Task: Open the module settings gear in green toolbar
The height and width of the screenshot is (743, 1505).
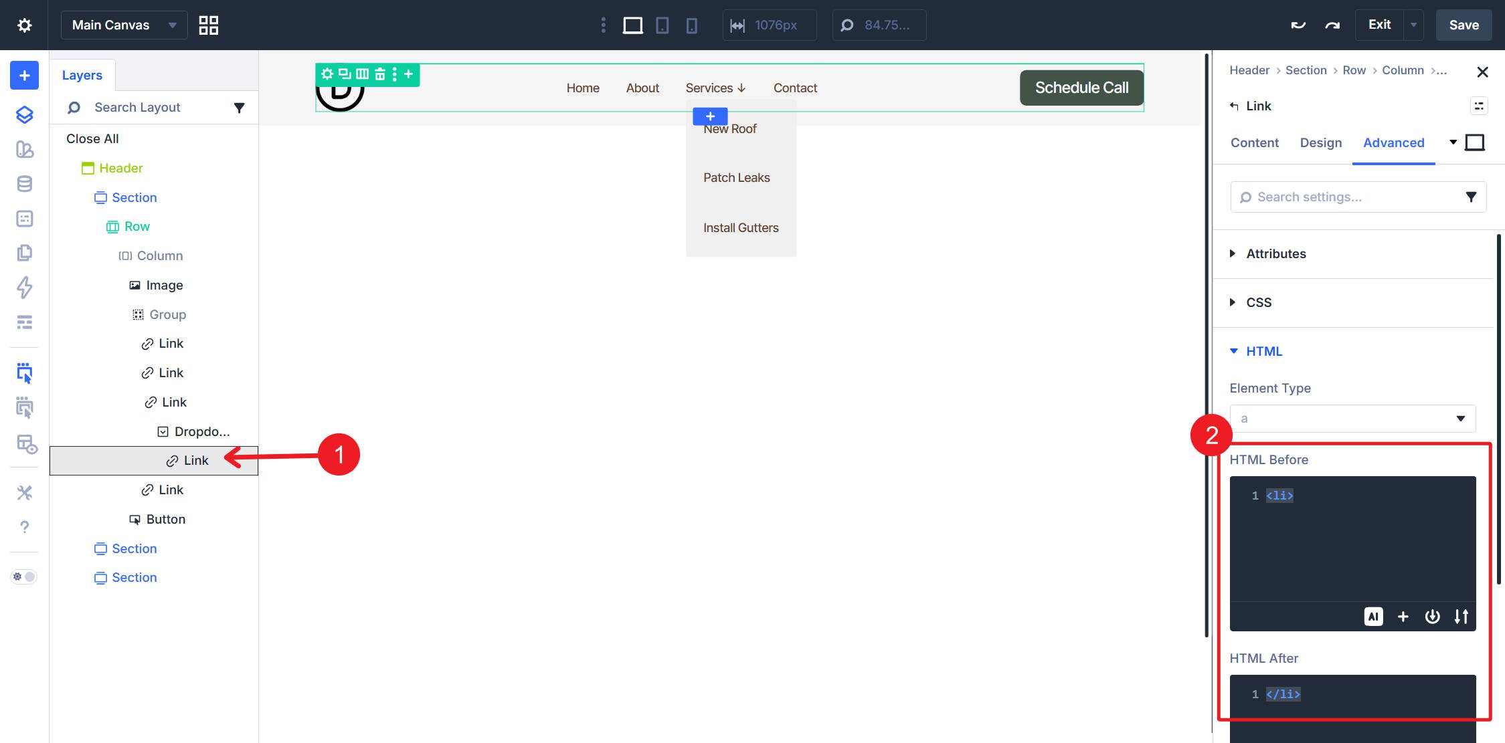Action: click(327, 74)
